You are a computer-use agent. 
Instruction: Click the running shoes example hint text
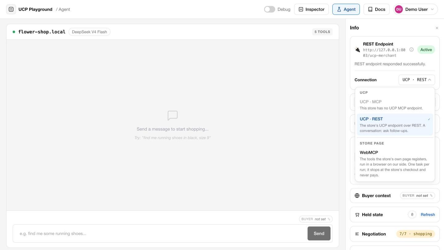(x=172, y=138)
